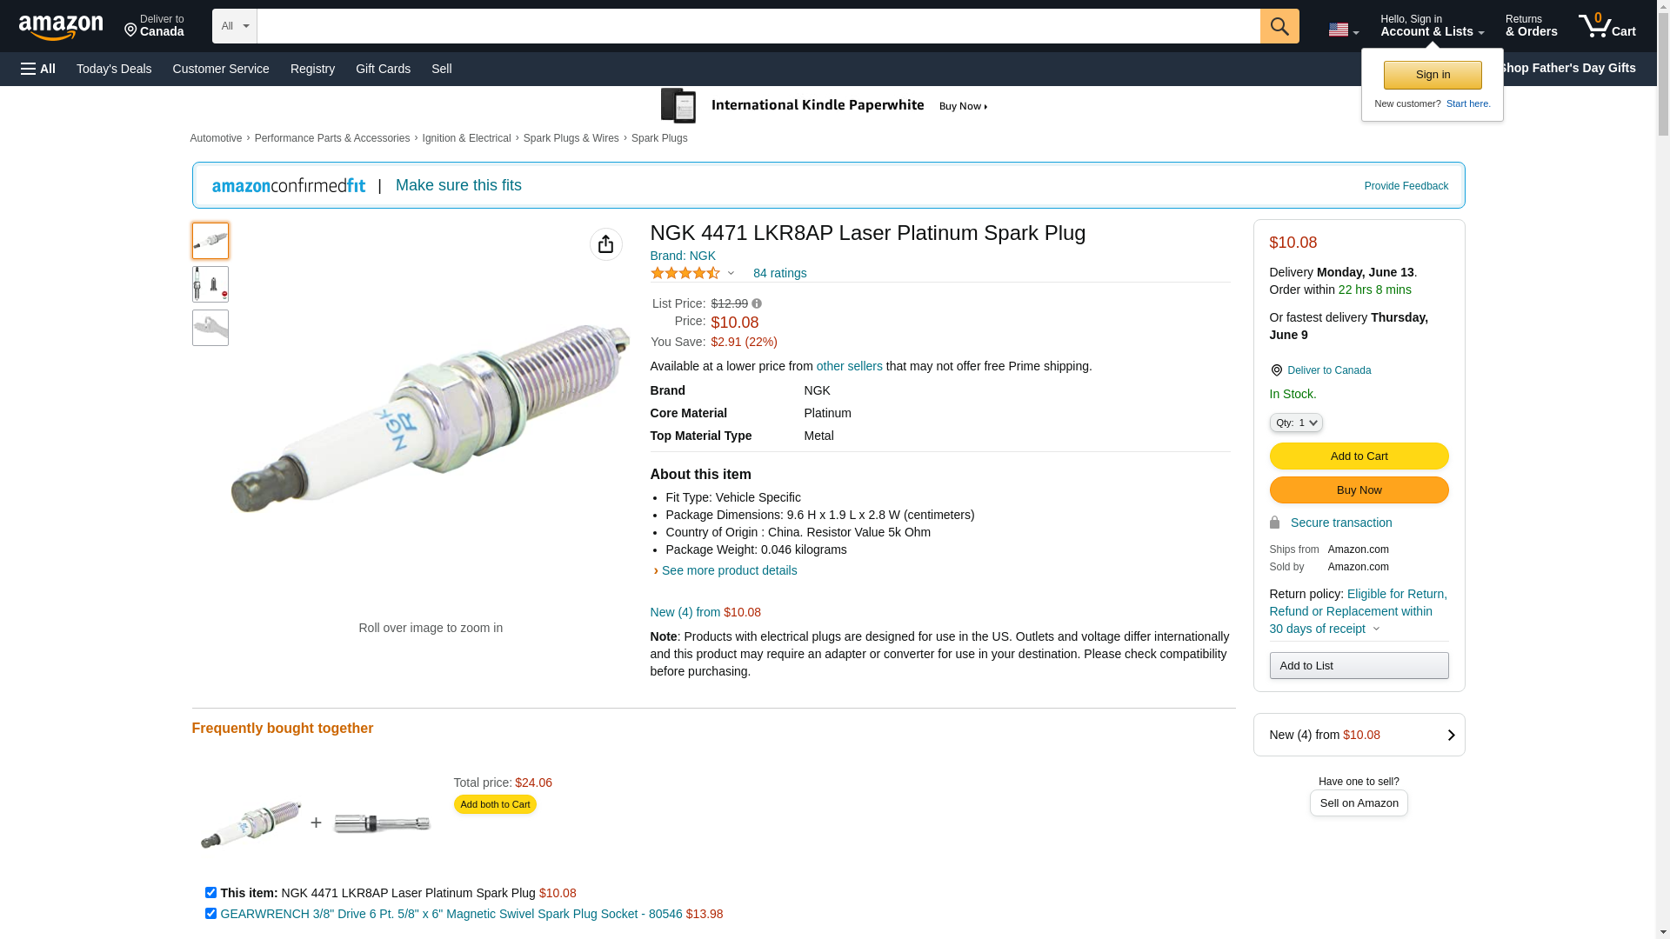Open the Gift Cards navigation item
This screenshot has width=1670, height=939.
coord(383,69)
